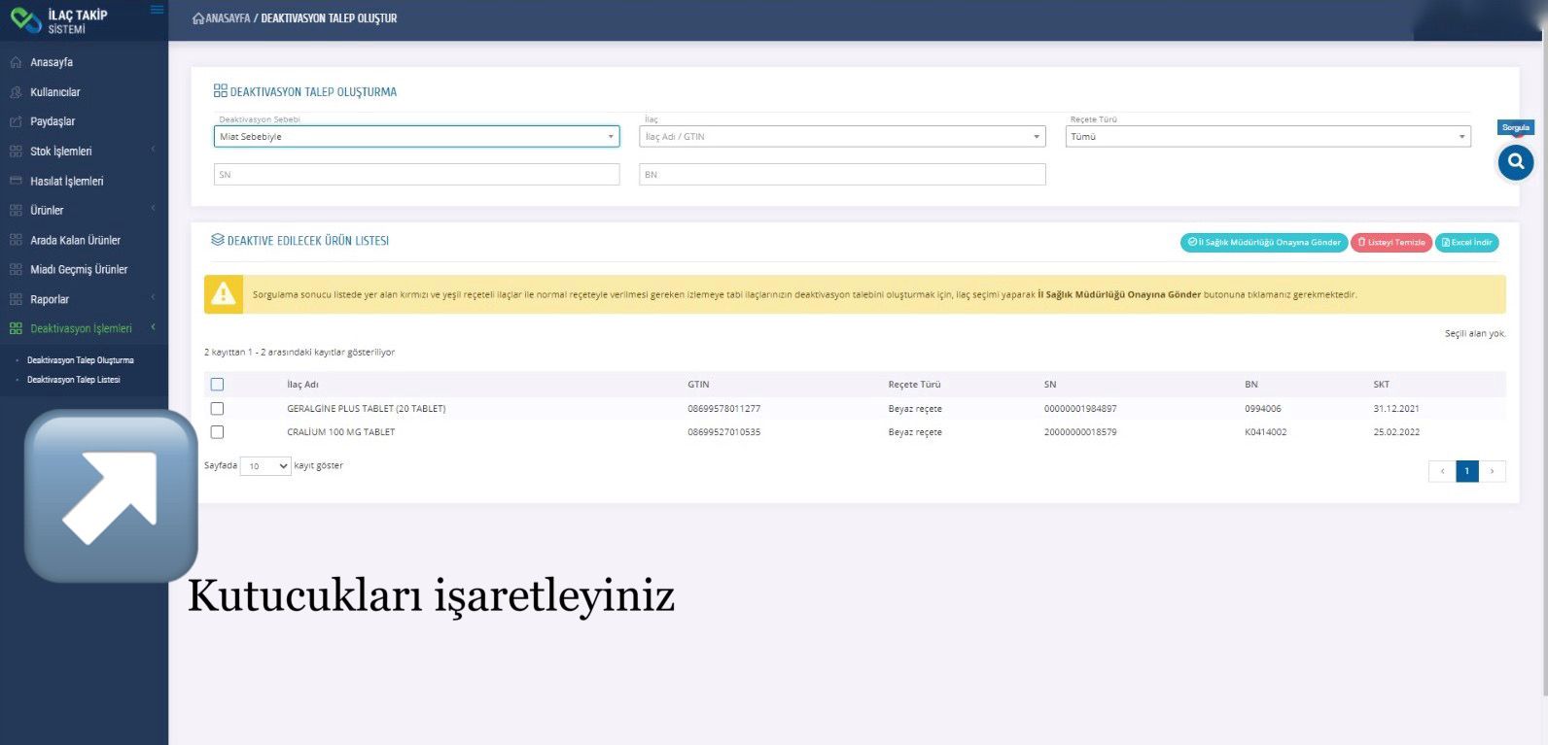Tick the select-all checkbox in table header
The image size is (1548, 745).
pos(217,385)
